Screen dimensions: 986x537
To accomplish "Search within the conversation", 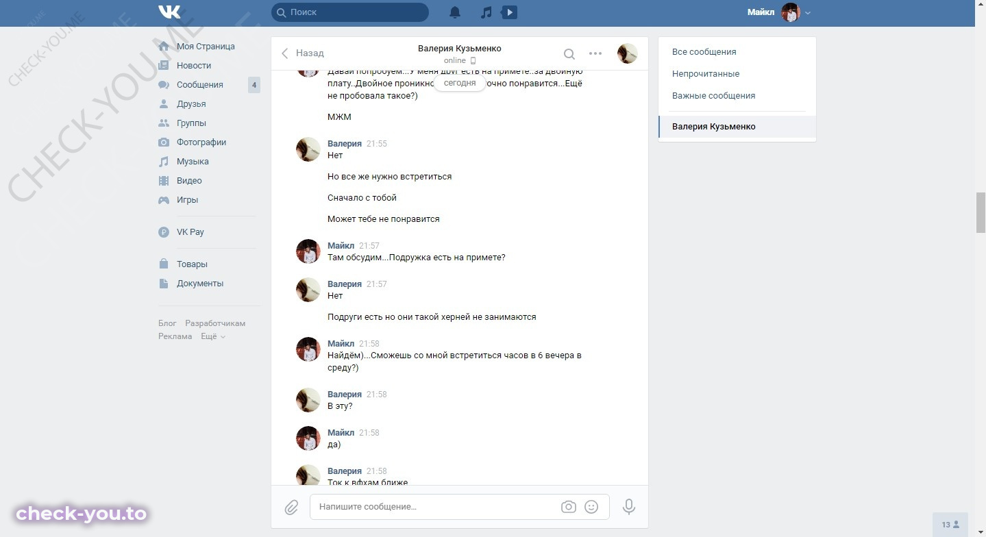I will pyautogui.click(x=569, y=53).
